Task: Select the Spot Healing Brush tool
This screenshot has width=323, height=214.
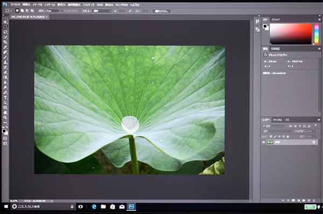Action: pyautogui.click(x=5, y=52)
